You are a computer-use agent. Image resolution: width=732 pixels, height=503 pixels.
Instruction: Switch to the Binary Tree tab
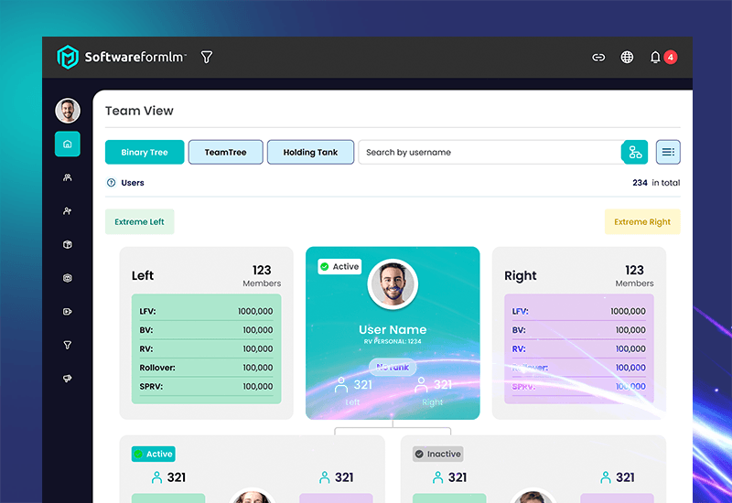pyautogui.click(x=145, y=152)
